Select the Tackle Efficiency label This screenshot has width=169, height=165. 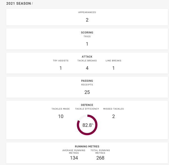click(x=87, y=109)
